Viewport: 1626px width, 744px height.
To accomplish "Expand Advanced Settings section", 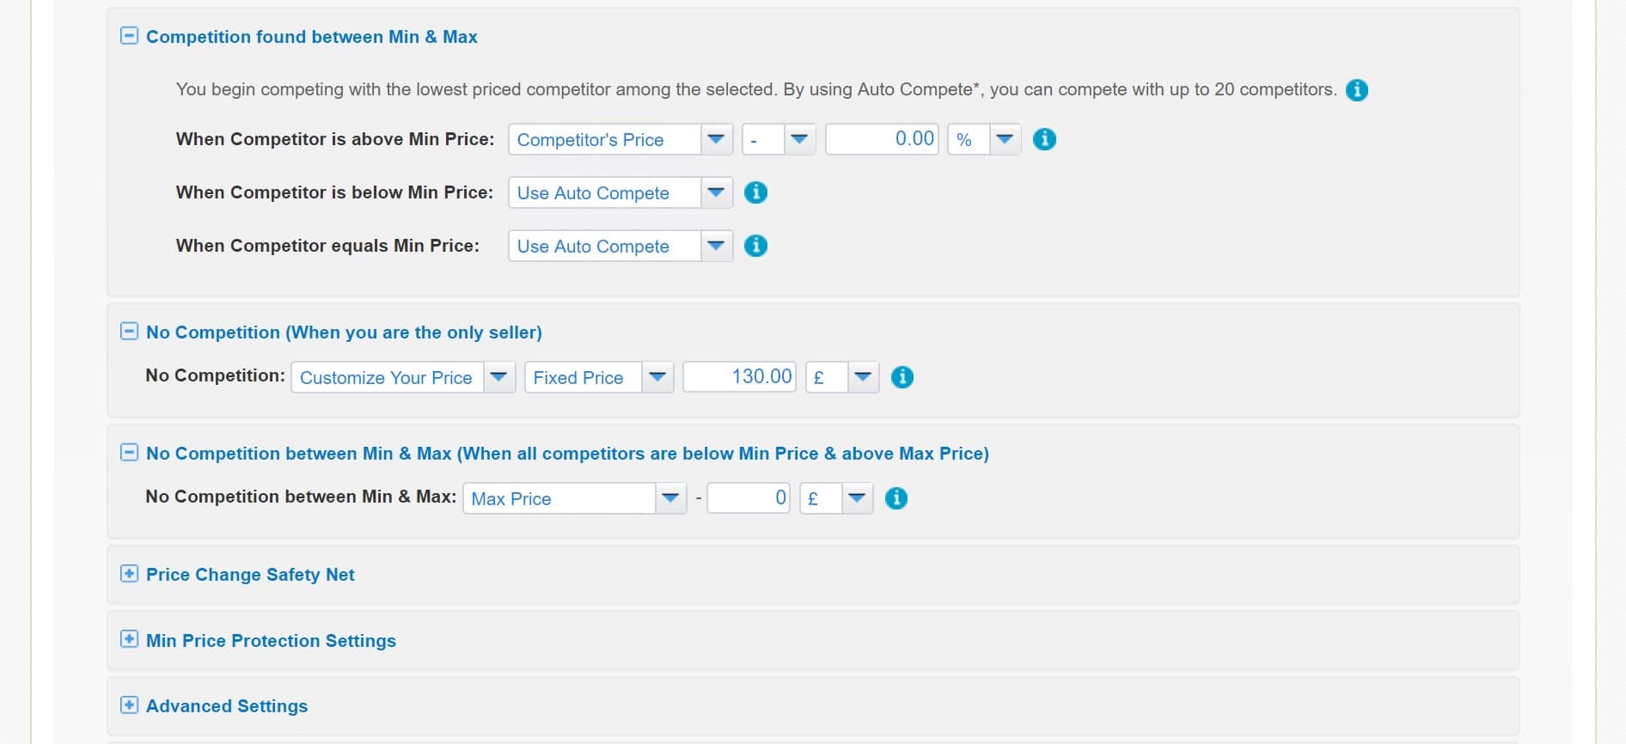I will [x=129, y=705].
